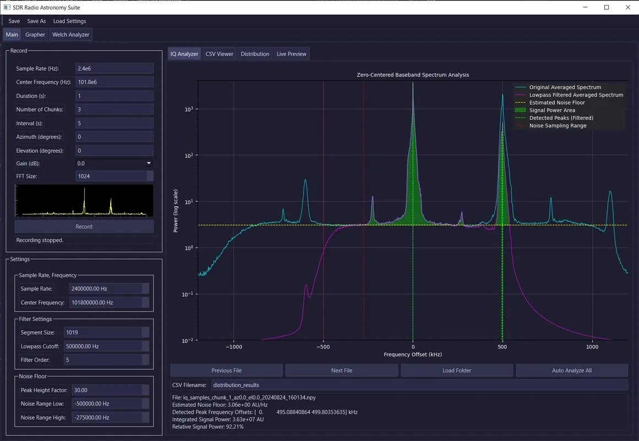Image resolution: width=639 pixels, height=441 pixels.
Task: Click the Filter Order spinner
Action: 145,360
